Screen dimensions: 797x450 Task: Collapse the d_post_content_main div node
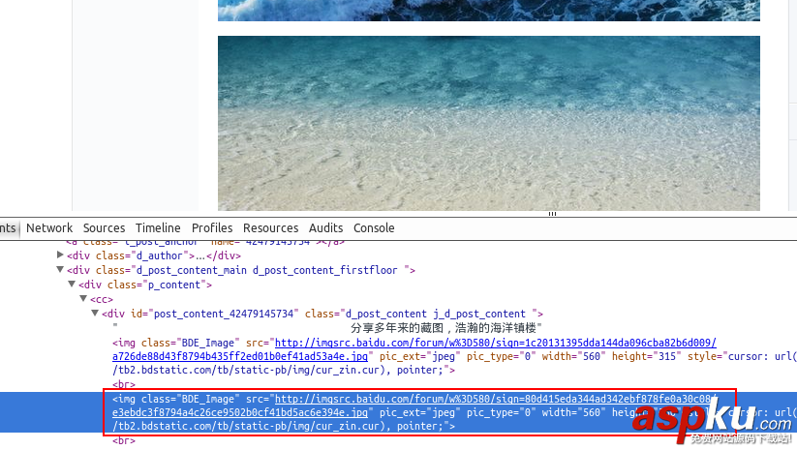(x=60, y=270)
